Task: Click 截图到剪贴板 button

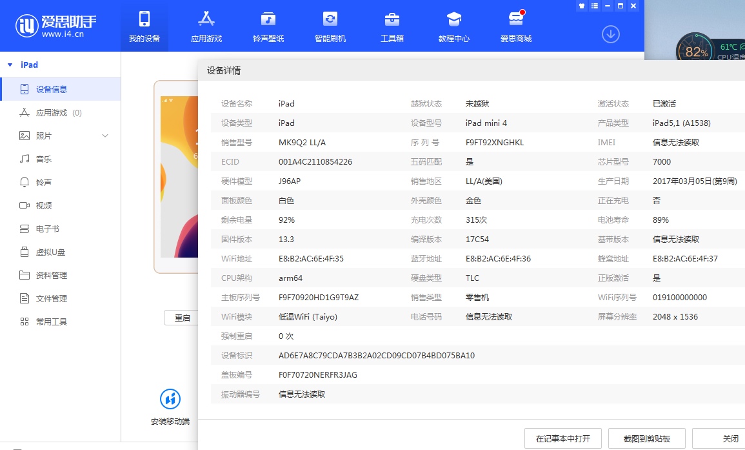Action: [647, 438]
